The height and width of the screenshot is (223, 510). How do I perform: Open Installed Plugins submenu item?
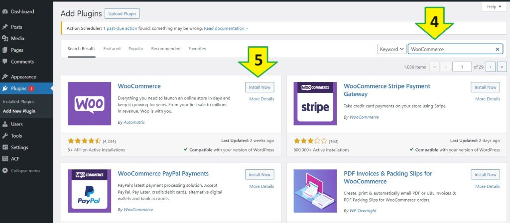[19, 102]
